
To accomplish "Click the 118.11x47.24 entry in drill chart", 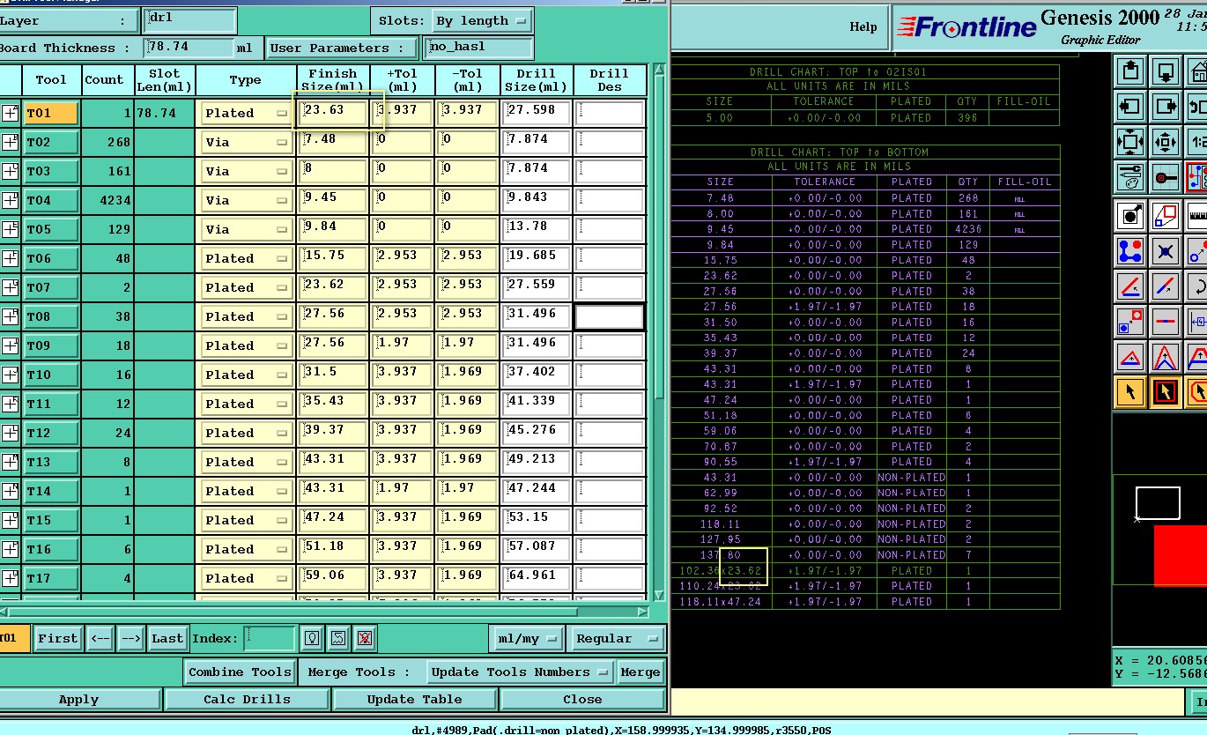I will 721,602.
